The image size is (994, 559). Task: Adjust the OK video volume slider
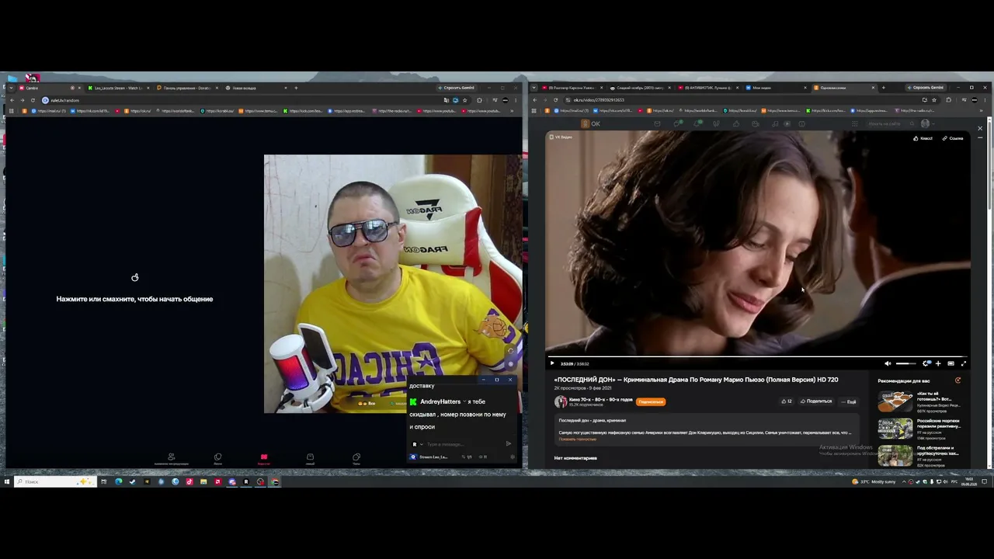905,363
